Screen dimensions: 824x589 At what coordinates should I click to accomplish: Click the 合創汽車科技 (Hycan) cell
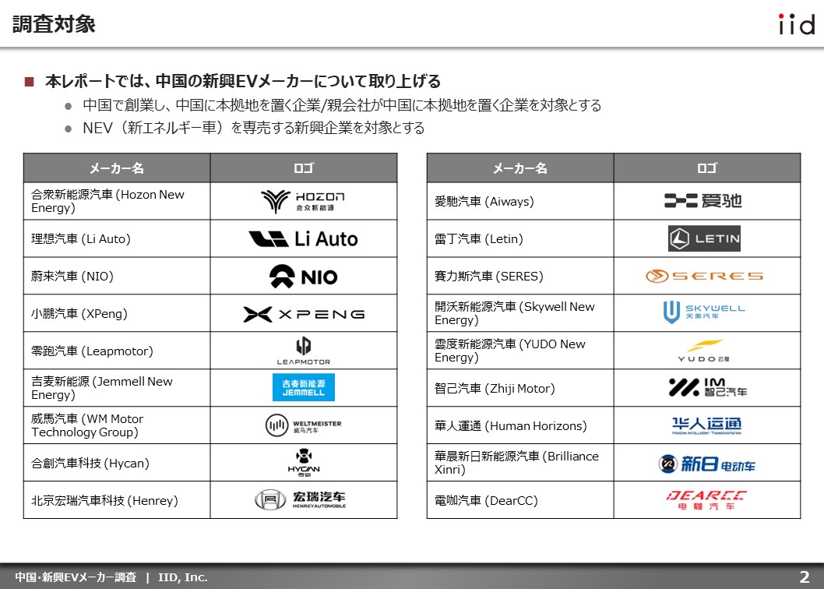(x=117, y=463)
